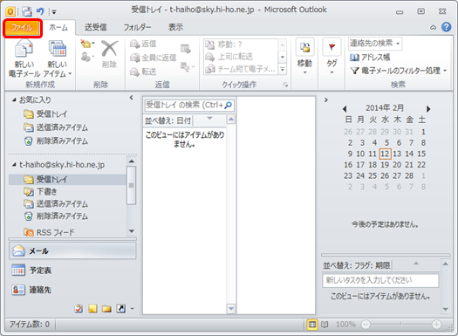Collapse the t-haiho@sky.hi-ho.ne.jp account tree
This screenshot has height=336, width=458.
(14, 165)
